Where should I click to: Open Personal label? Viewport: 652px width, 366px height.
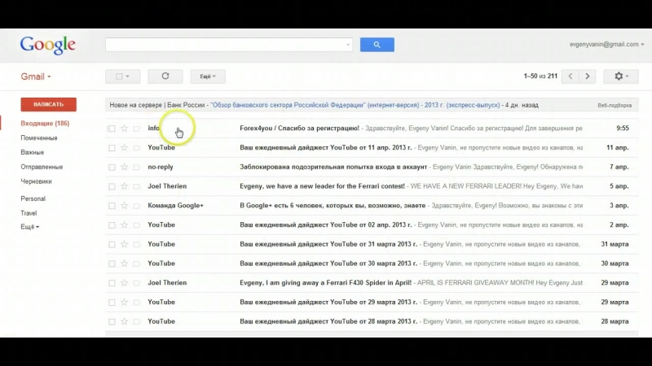click(x=33, y=198)
